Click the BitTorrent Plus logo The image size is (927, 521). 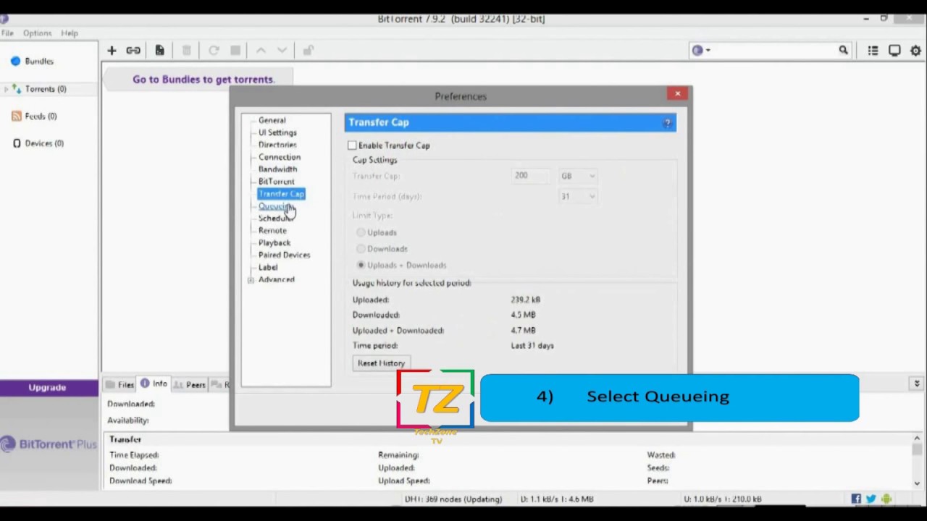49,444
